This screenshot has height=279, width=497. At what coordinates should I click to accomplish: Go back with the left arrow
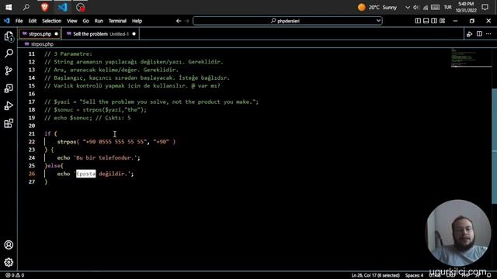click(x=179, y=21)
